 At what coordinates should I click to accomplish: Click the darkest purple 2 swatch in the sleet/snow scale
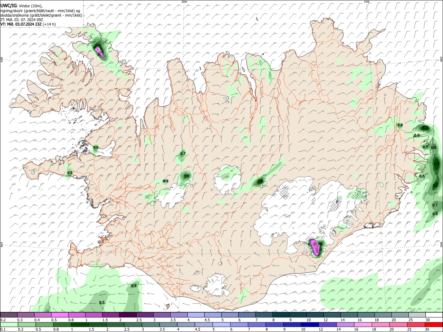128,315
